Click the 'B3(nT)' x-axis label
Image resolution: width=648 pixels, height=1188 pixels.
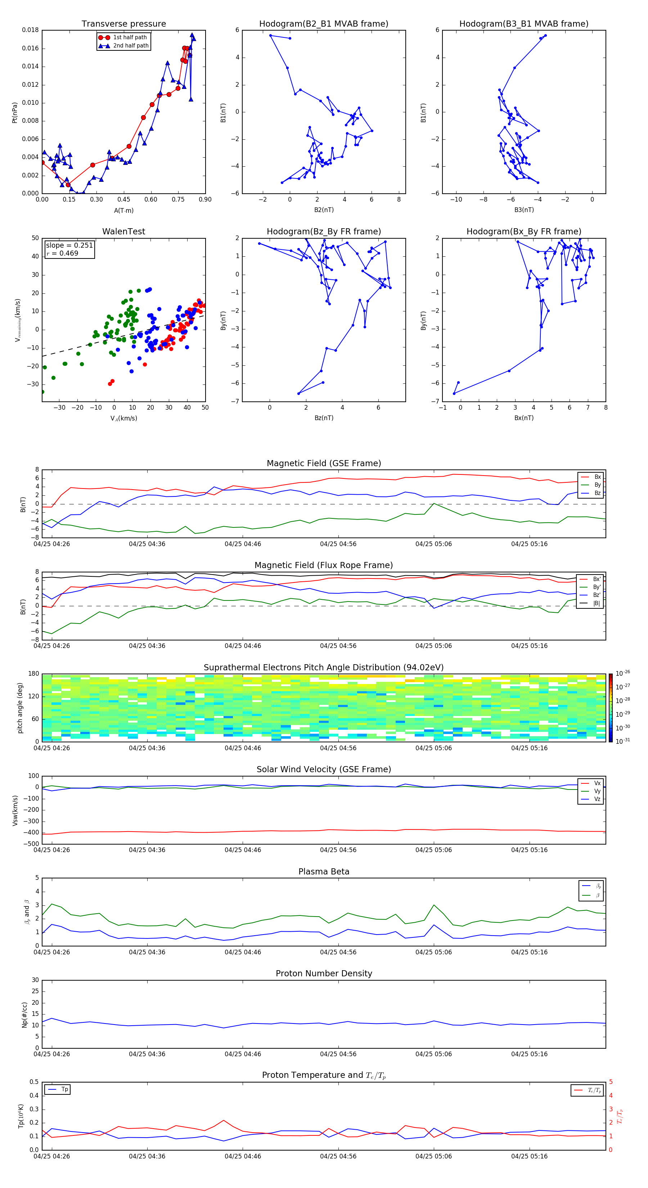pos(524,210)
